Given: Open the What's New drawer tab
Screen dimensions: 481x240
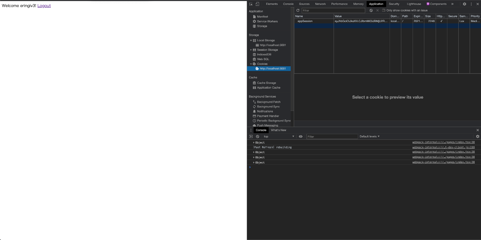Looking at the screenshot, I should pyautogui.click(x=278, y=130).
